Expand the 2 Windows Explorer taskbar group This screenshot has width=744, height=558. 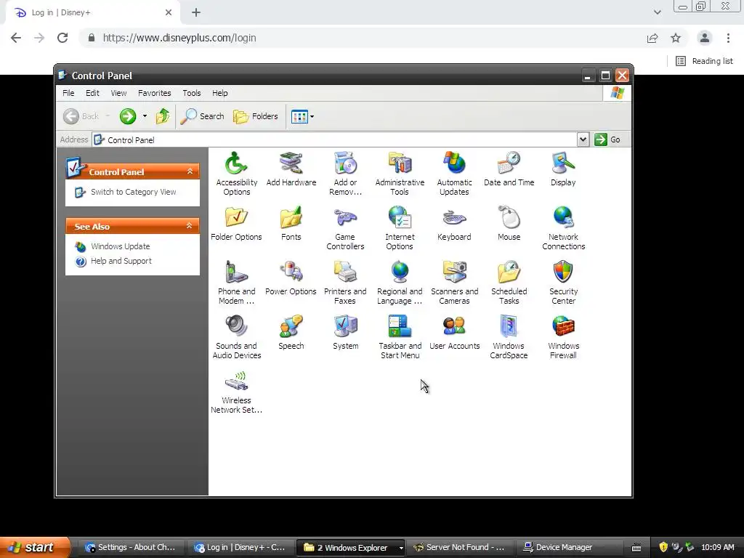351,548
